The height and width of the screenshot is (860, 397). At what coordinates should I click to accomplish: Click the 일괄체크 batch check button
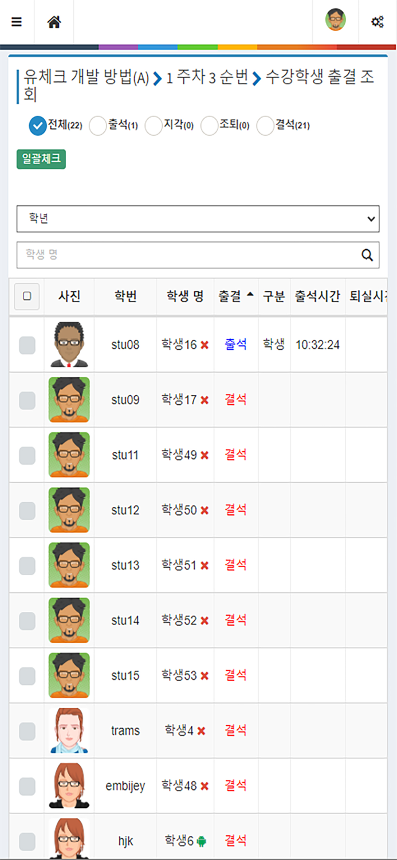click(x=40, y=159)
